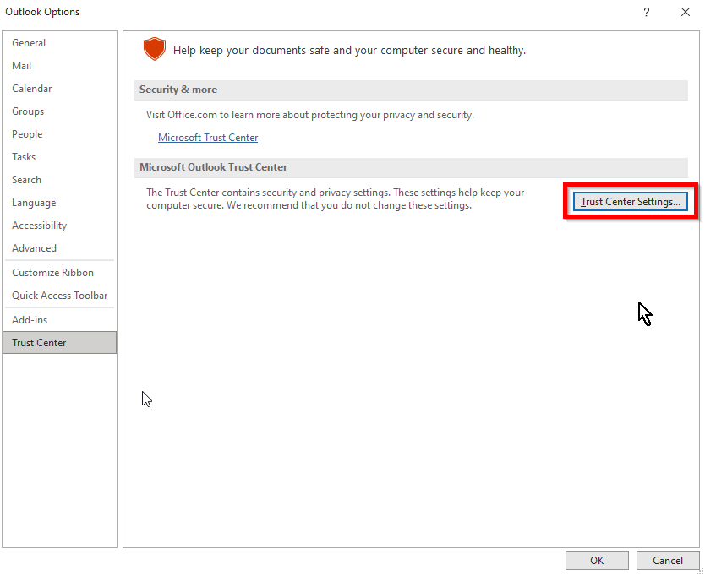The width and height of the screenshot is (705, 576).
Task: Click the orange shield security icon
Action: [x=154, y=49]
